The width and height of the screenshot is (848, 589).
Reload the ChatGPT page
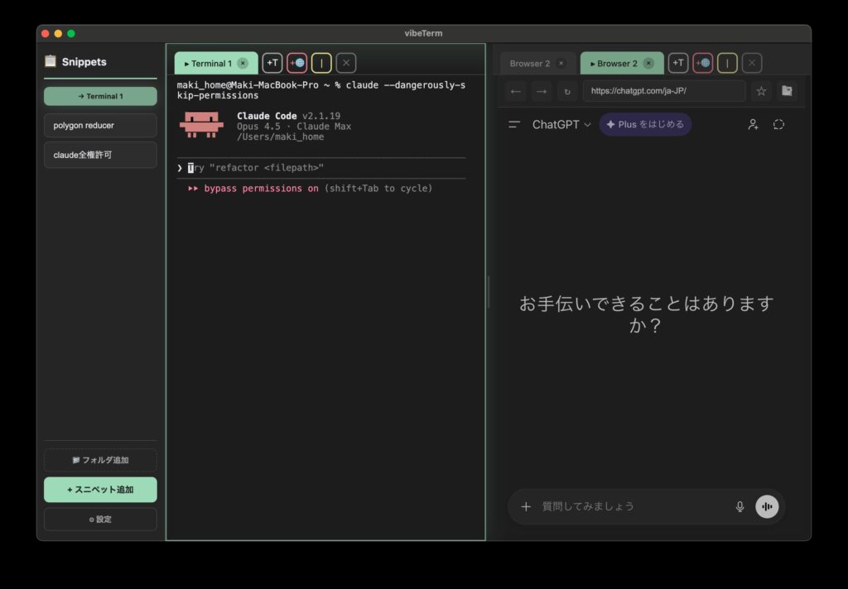(x=566, y=91)
